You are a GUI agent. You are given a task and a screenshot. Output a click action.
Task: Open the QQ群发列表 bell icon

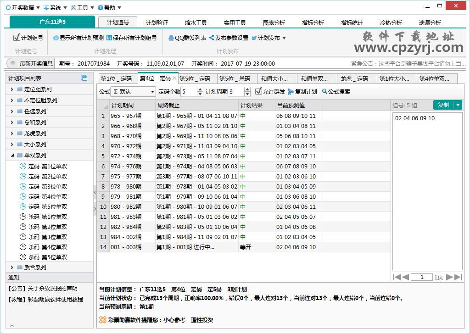pos(170,38)
